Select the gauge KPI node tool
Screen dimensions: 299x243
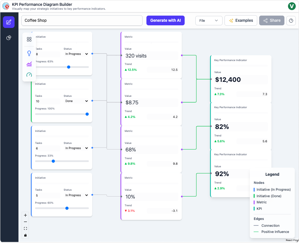coord(29,75)
